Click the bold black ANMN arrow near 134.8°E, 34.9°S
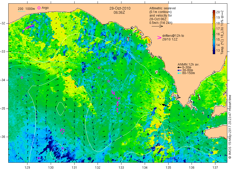 pos(165,105)
